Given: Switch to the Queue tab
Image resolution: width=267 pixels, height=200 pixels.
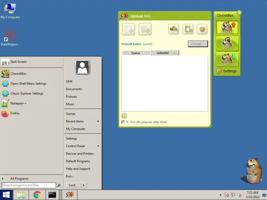Looking at the screenshot, I should click(136, 53).
